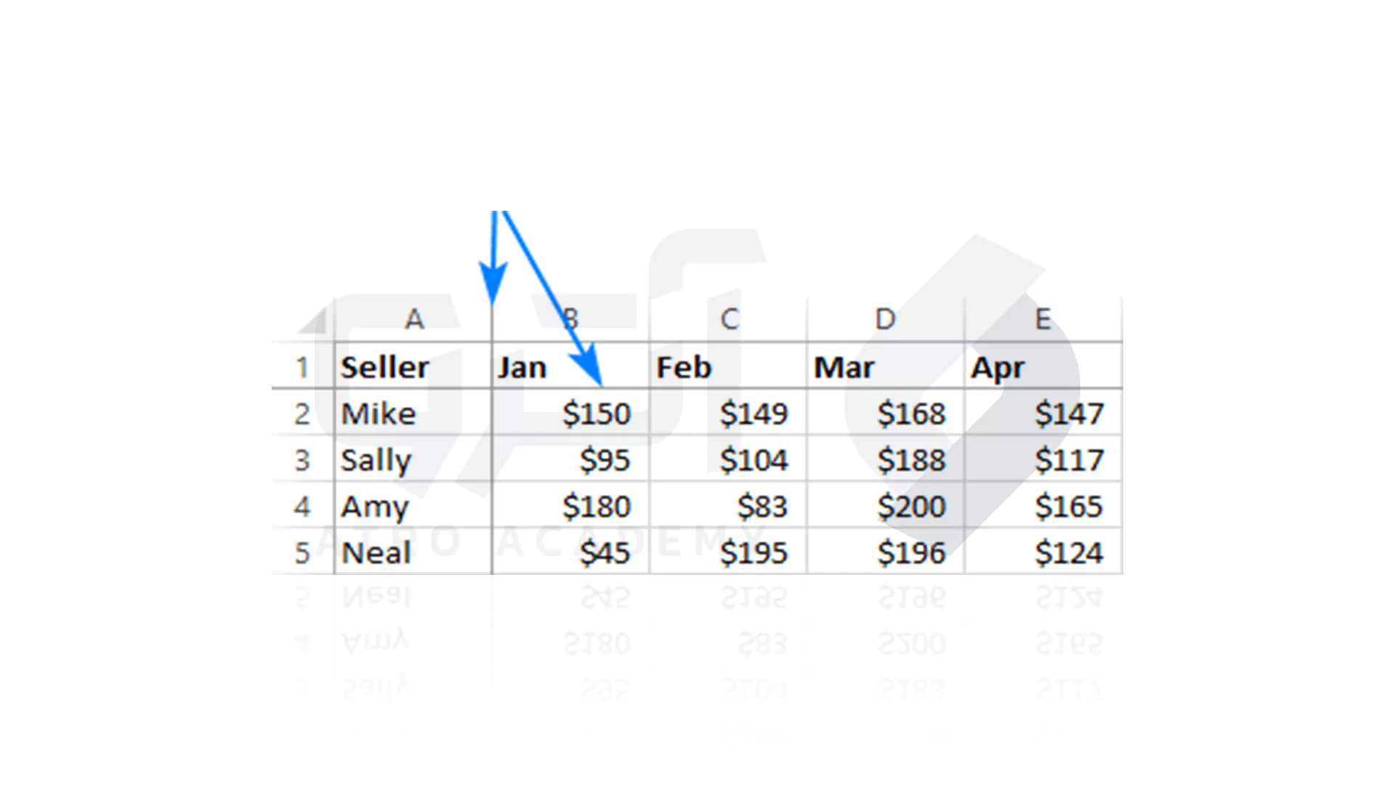
Task: Select row 5 header
Action: click(x=303, y=552)
